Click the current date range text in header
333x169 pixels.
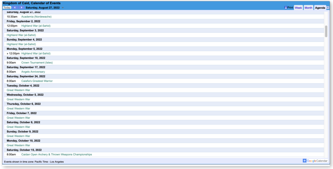coord(43,8)
